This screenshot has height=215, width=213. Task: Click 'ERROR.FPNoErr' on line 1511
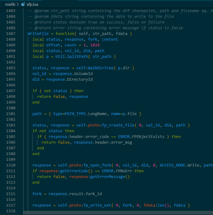click(117, 171)
